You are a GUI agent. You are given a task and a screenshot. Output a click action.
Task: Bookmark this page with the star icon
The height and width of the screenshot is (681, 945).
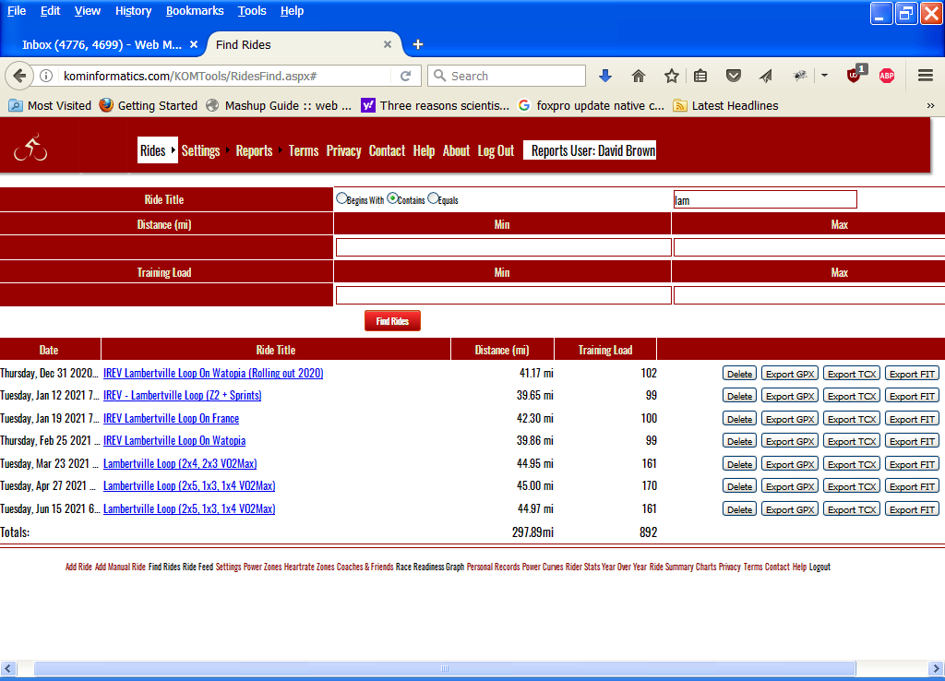[672, 76]
